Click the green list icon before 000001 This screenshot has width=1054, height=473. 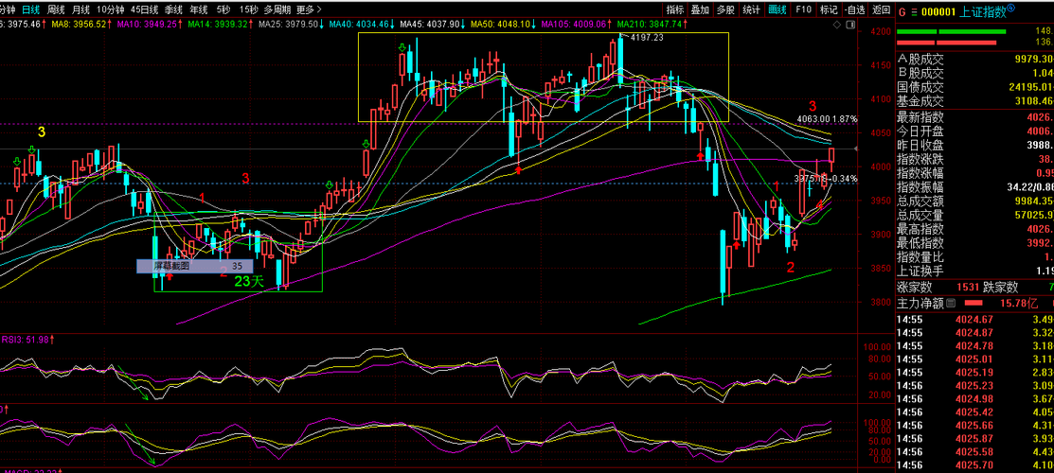tap(915, 10)
